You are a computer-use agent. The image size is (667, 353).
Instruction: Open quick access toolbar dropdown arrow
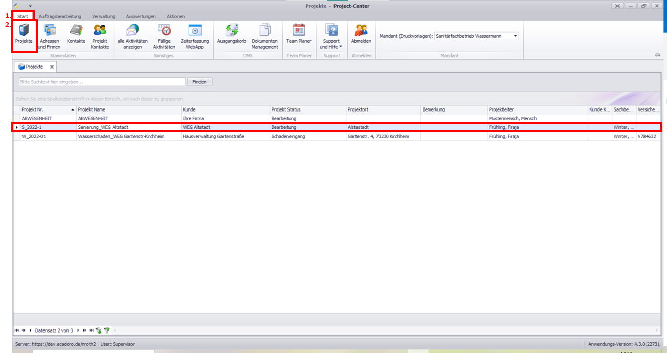[x=30, y=6]
